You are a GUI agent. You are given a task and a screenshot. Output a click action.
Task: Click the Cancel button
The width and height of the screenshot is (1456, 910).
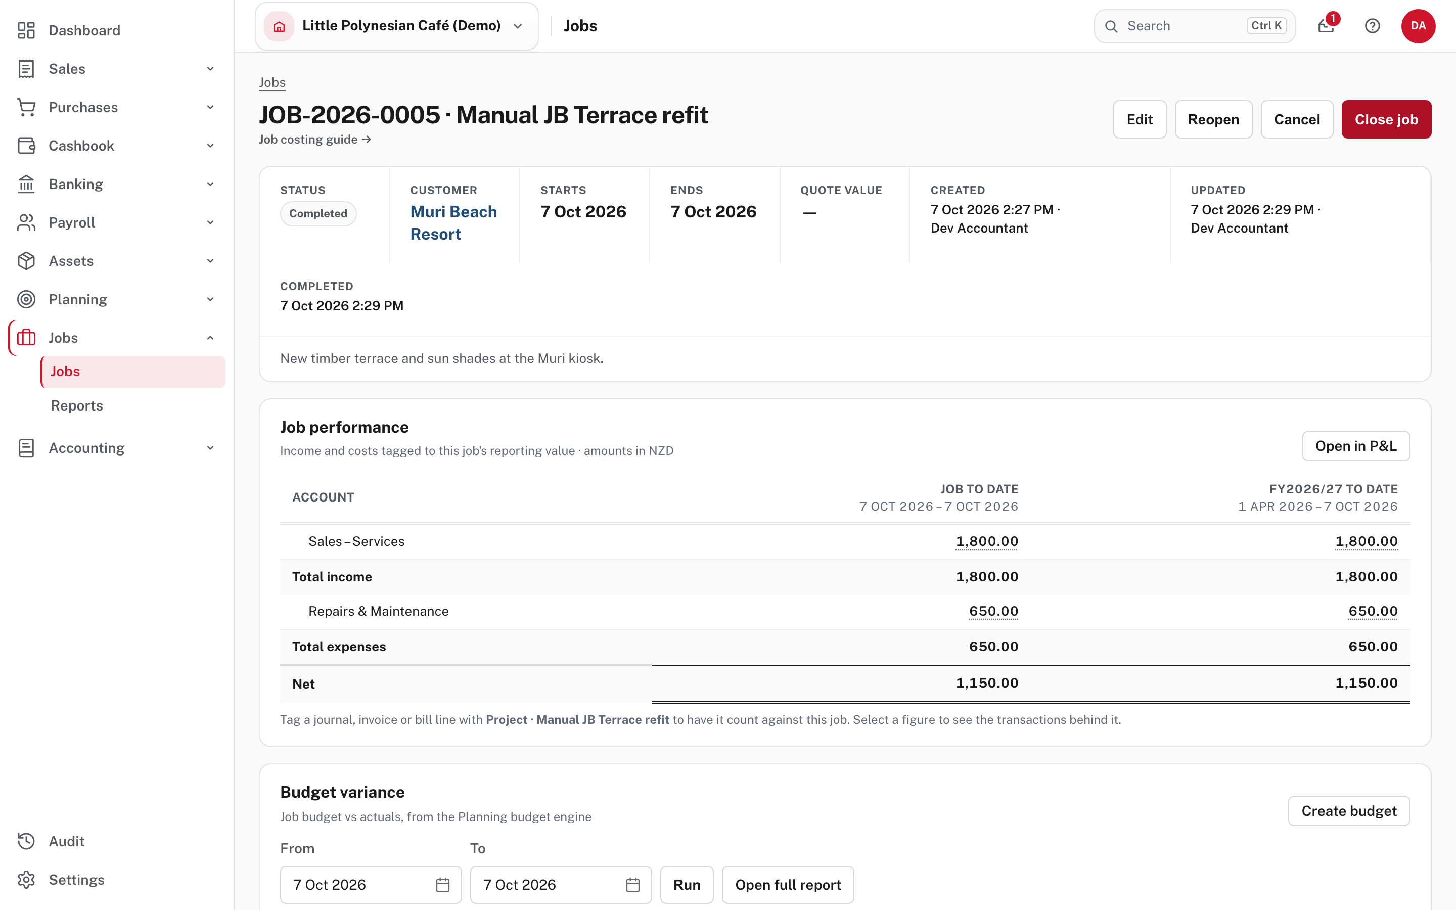[1297, 119]
